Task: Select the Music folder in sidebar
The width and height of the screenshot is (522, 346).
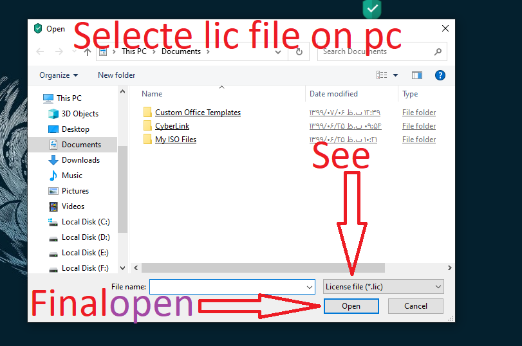Action: [72, 176]
